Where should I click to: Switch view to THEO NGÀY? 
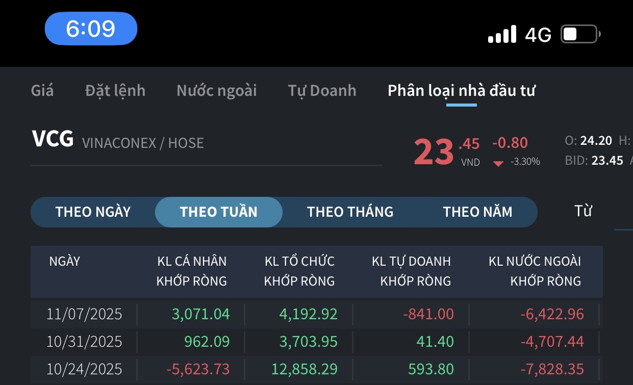[93, 212]
